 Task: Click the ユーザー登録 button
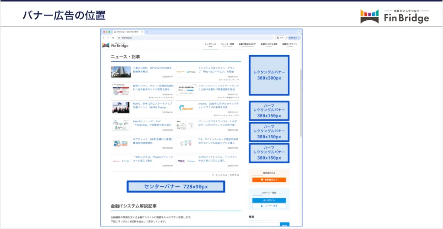point(269,206)
